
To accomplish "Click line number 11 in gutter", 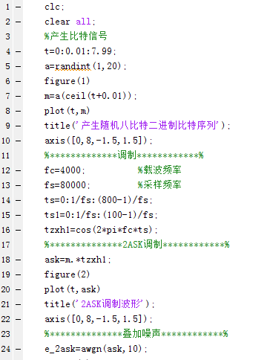I will [6, 155].
